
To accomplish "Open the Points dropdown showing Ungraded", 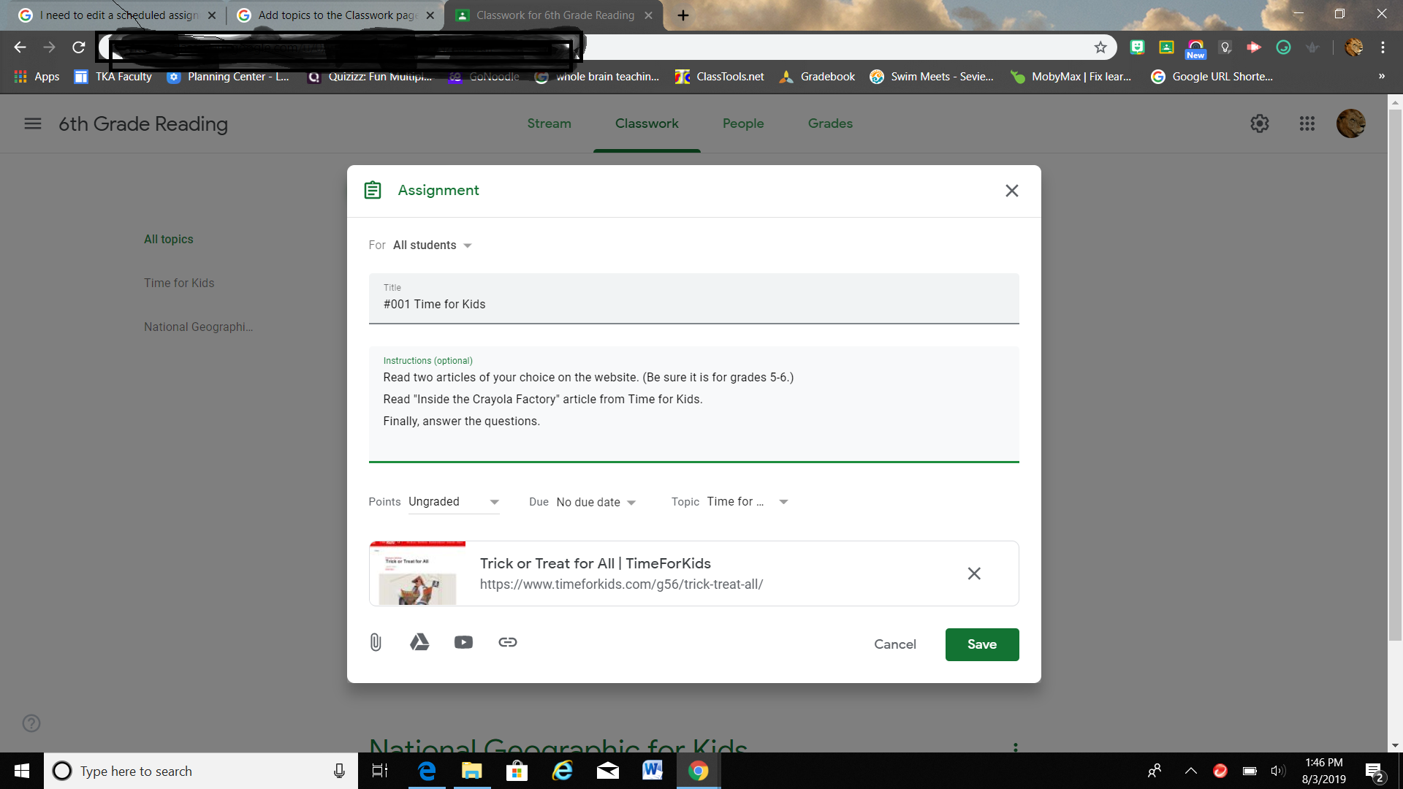I will pos(453,501).
